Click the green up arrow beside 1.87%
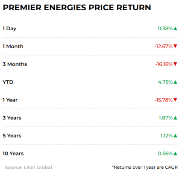185x176 pixels. [176, 118]
